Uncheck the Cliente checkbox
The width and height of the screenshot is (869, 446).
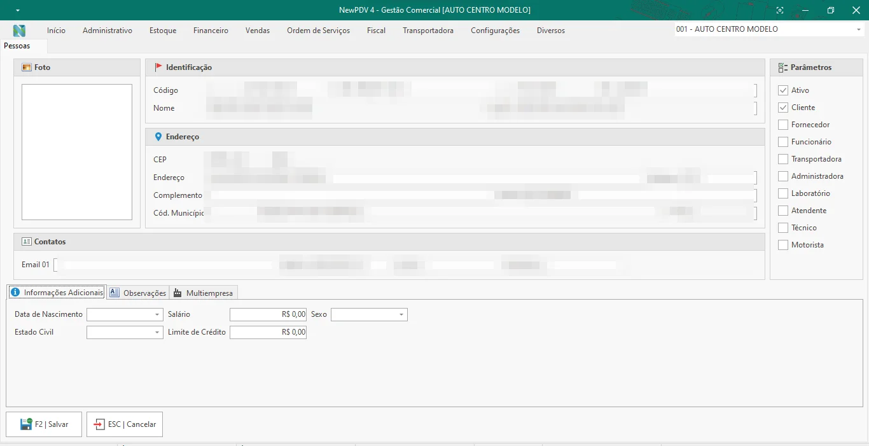[783, 108]
